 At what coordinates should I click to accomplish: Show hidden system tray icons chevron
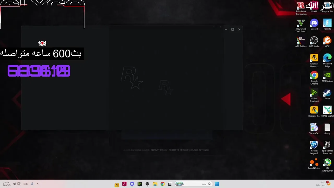pos(38,184)
